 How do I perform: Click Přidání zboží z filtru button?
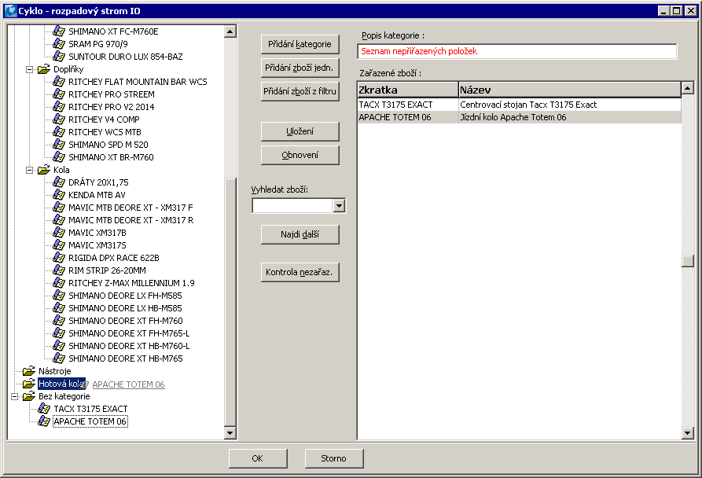300,91
